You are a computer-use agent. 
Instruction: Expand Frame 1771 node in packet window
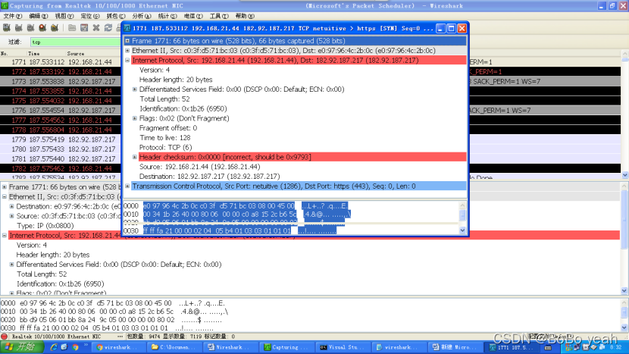[x=127, y=40]
